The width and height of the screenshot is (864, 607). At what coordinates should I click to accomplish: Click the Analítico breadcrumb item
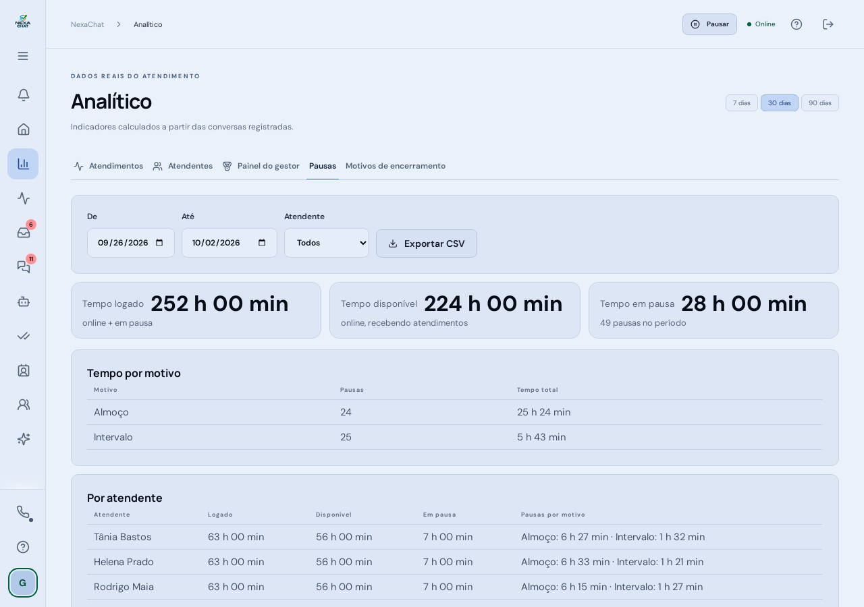[148, 24]
